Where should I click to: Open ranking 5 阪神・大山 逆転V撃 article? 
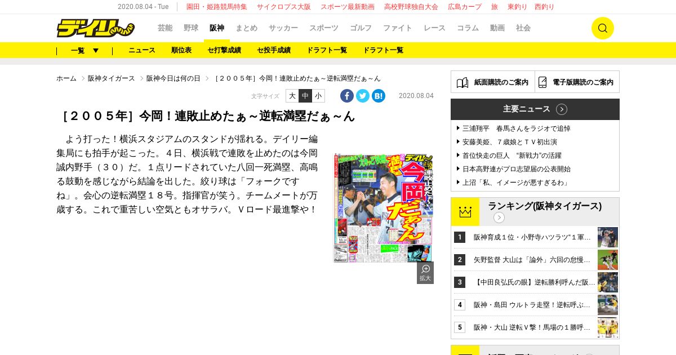pos(532,327)
